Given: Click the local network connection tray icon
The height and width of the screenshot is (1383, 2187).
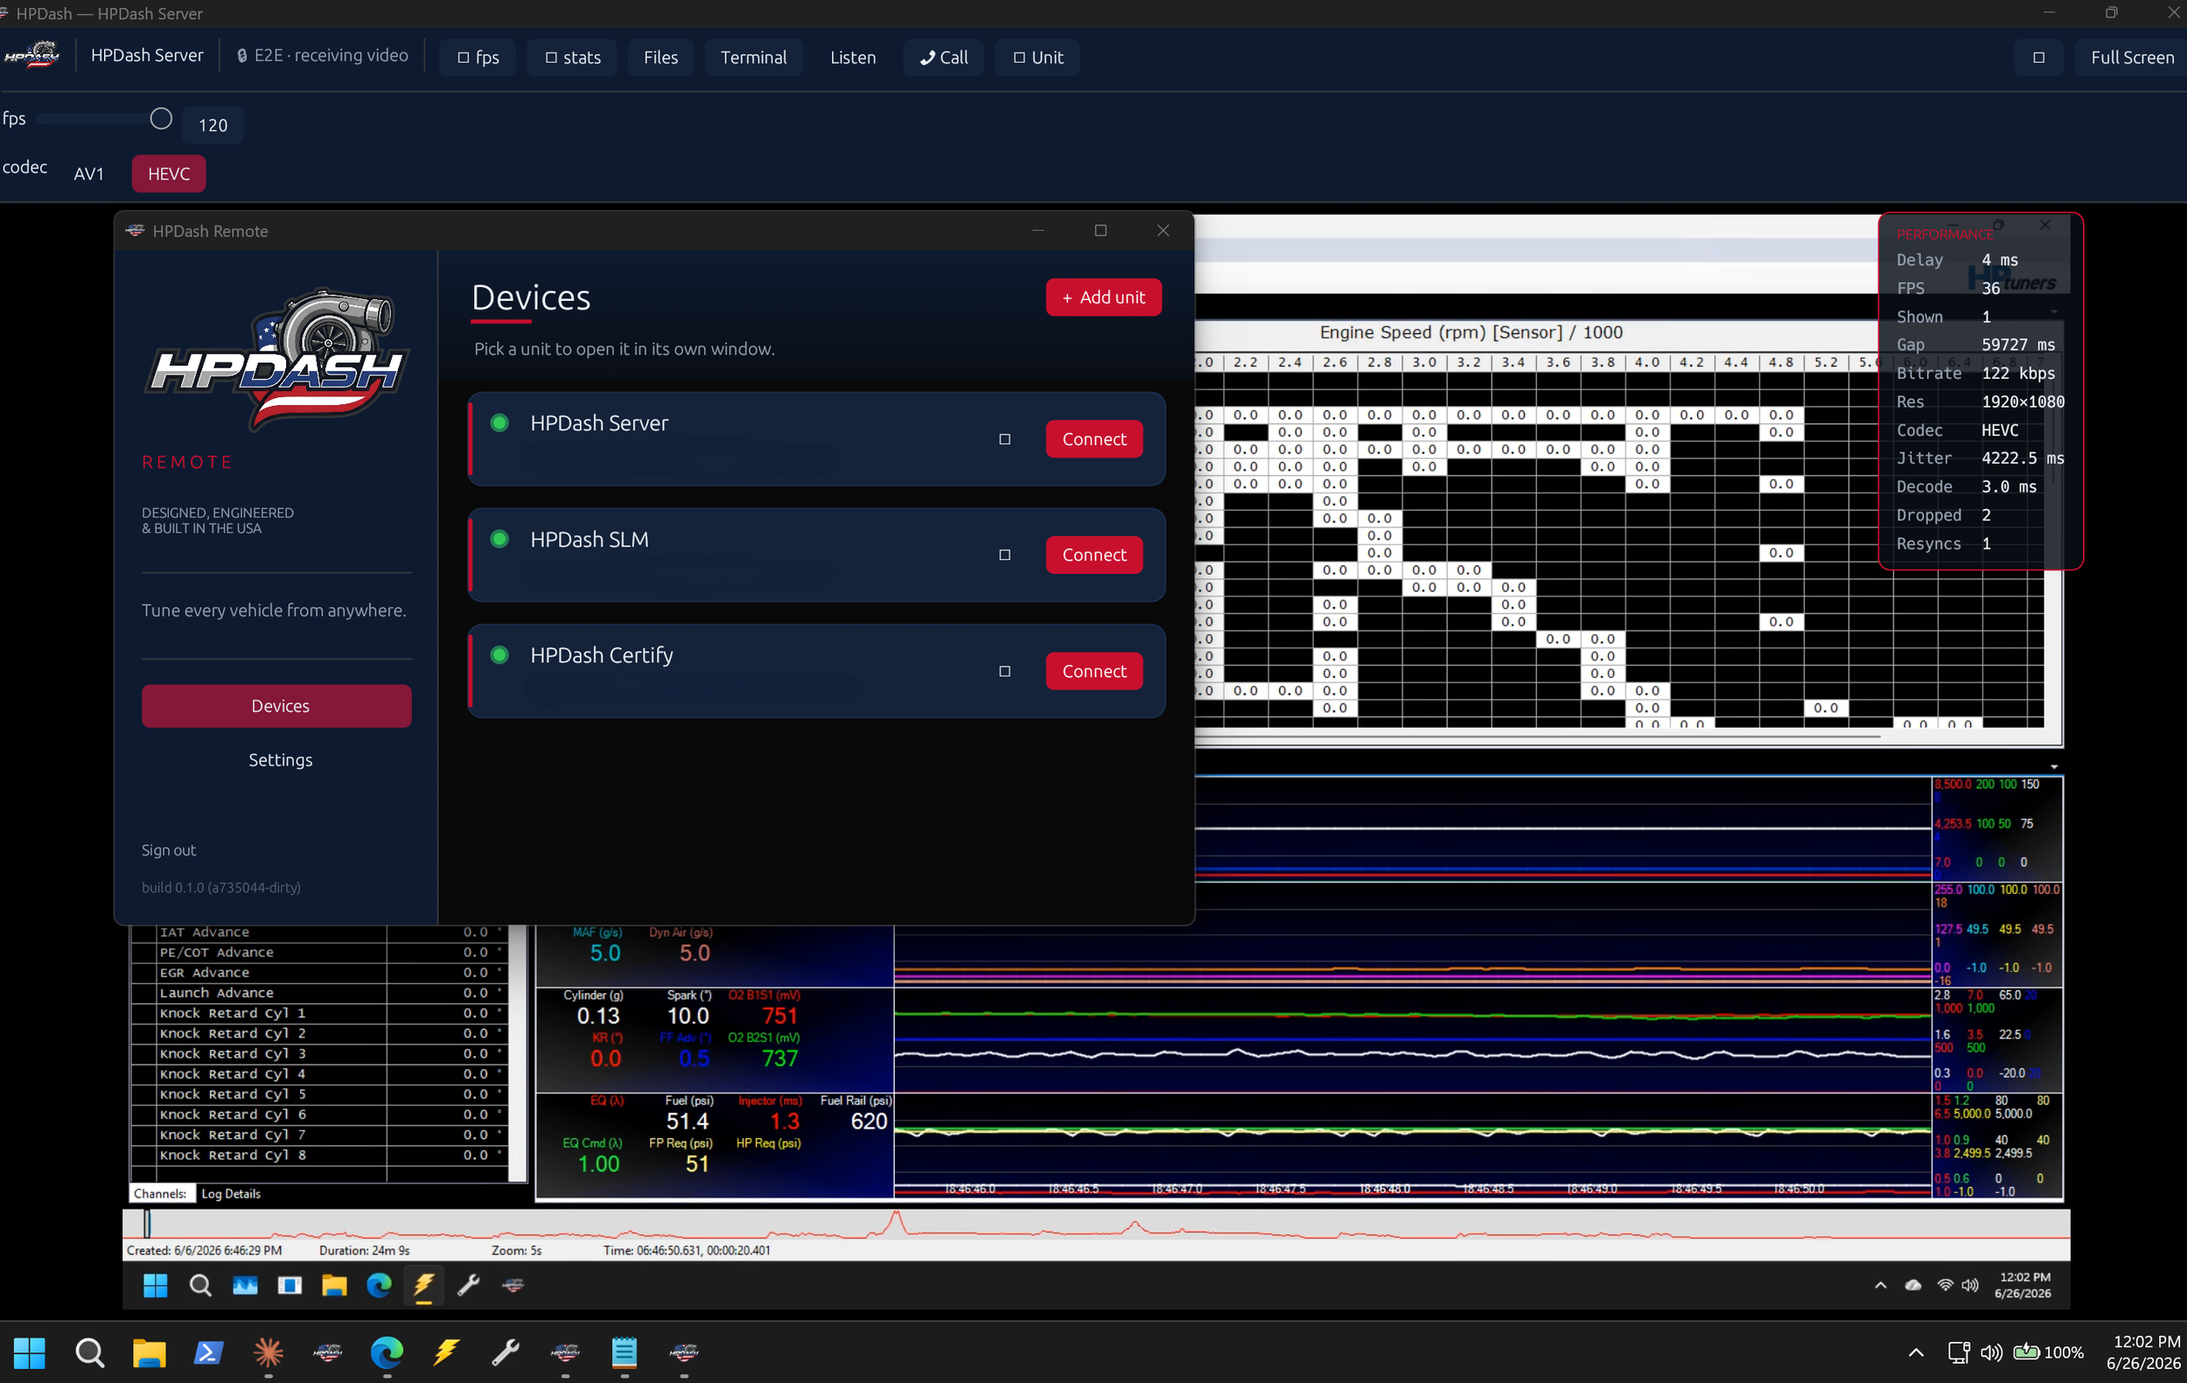Looking at the screenshot, I should pyautogui.click(x=1958, y=1353).
